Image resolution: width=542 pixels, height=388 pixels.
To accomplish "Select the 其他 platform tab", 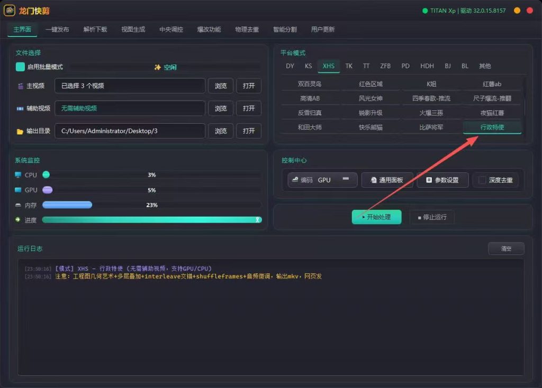I will pos(485,66).
